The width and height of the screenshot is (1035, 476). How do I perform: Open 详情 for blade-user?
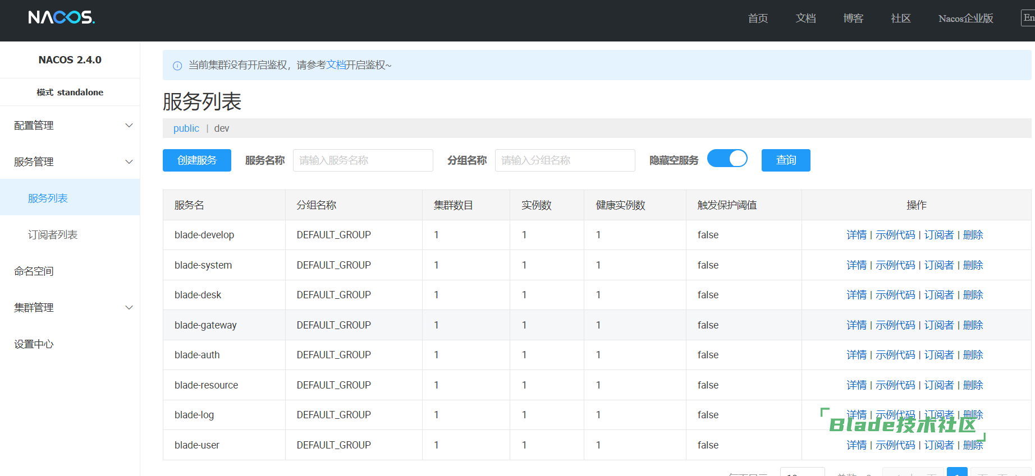(x=857, y=445)
